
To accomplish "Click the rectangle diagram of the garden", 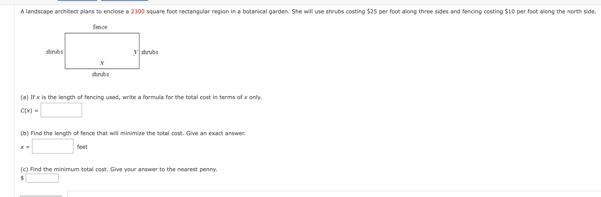I will click(102, 51).
